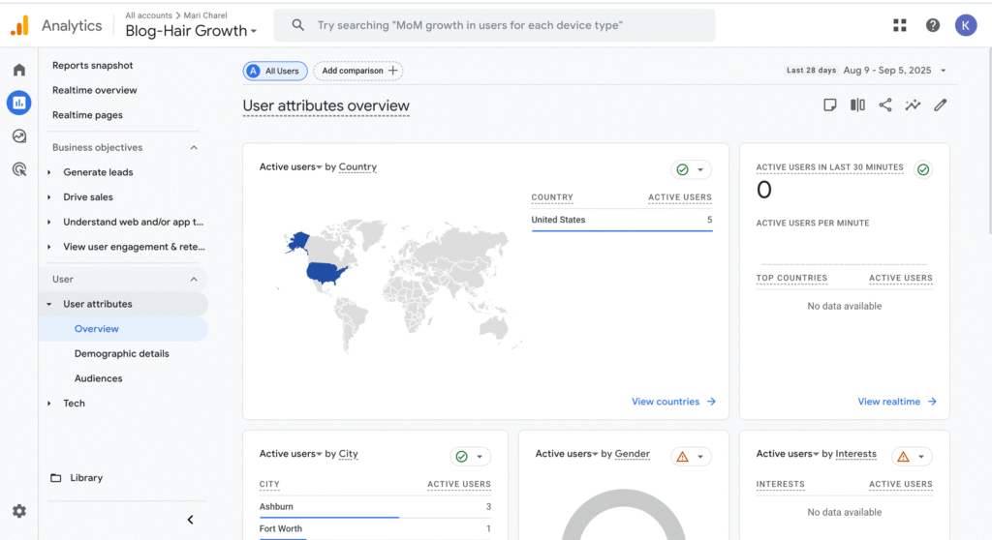Open Admin settings gear icon
The image size is (992, 540).
[x=19, y=511]
